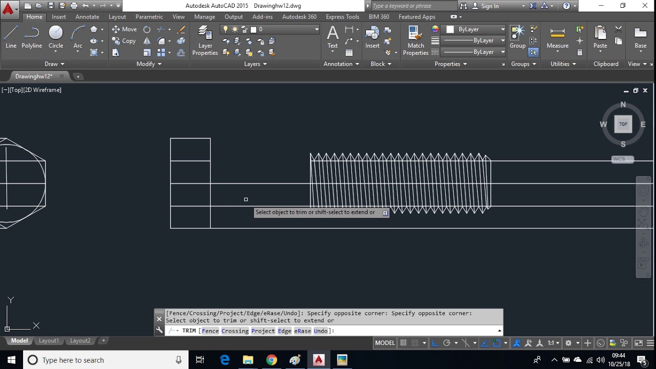Open Layer Properties manager
Screen dimensions: 656x369
[x=205, y=40]
